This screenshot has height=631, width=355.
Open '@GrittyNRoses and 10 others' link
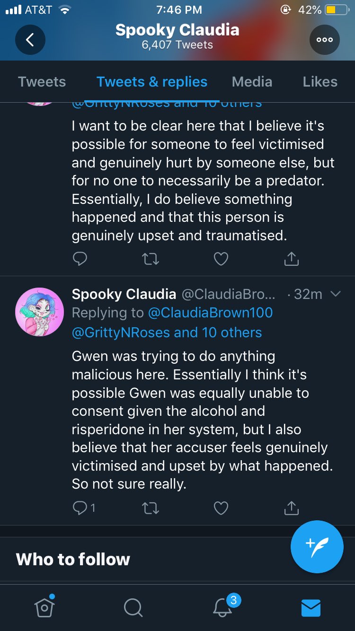(x=167, y=332)
